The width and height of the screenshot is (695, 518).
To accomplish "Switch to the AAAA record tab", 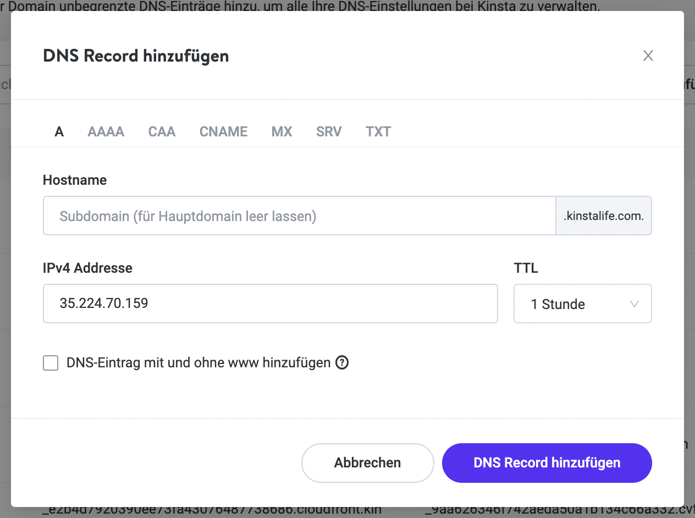I will click(x=106, y=131).
